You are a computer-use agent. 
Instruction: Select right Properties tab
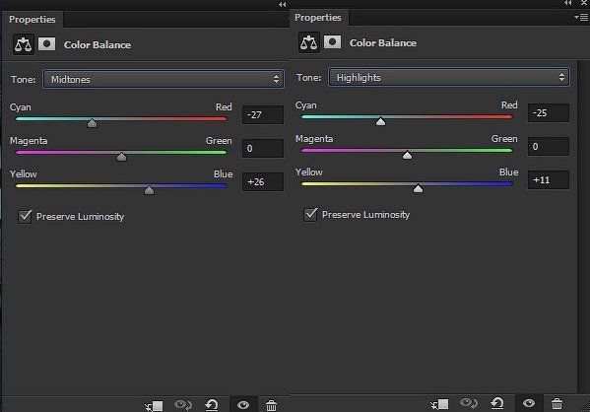(x=318, y=18)
